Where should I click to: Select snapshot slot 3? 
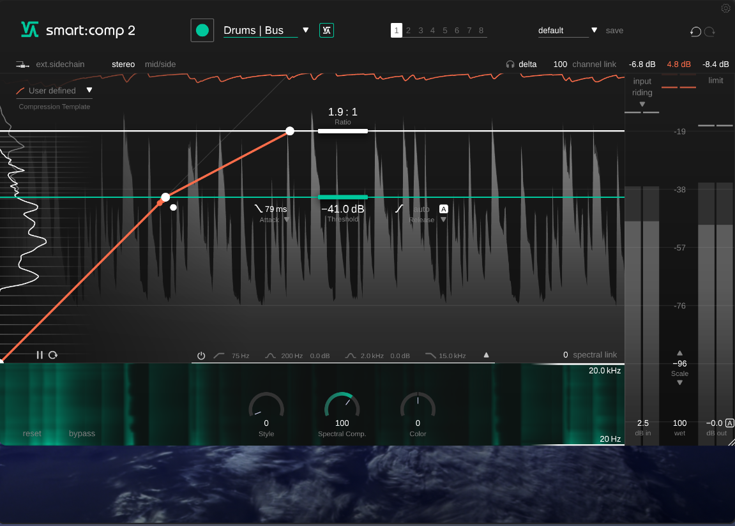point(420,30)
